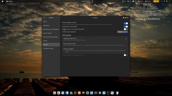
Task: Click the power icon in top bar
Action: [x=170, y=1]
